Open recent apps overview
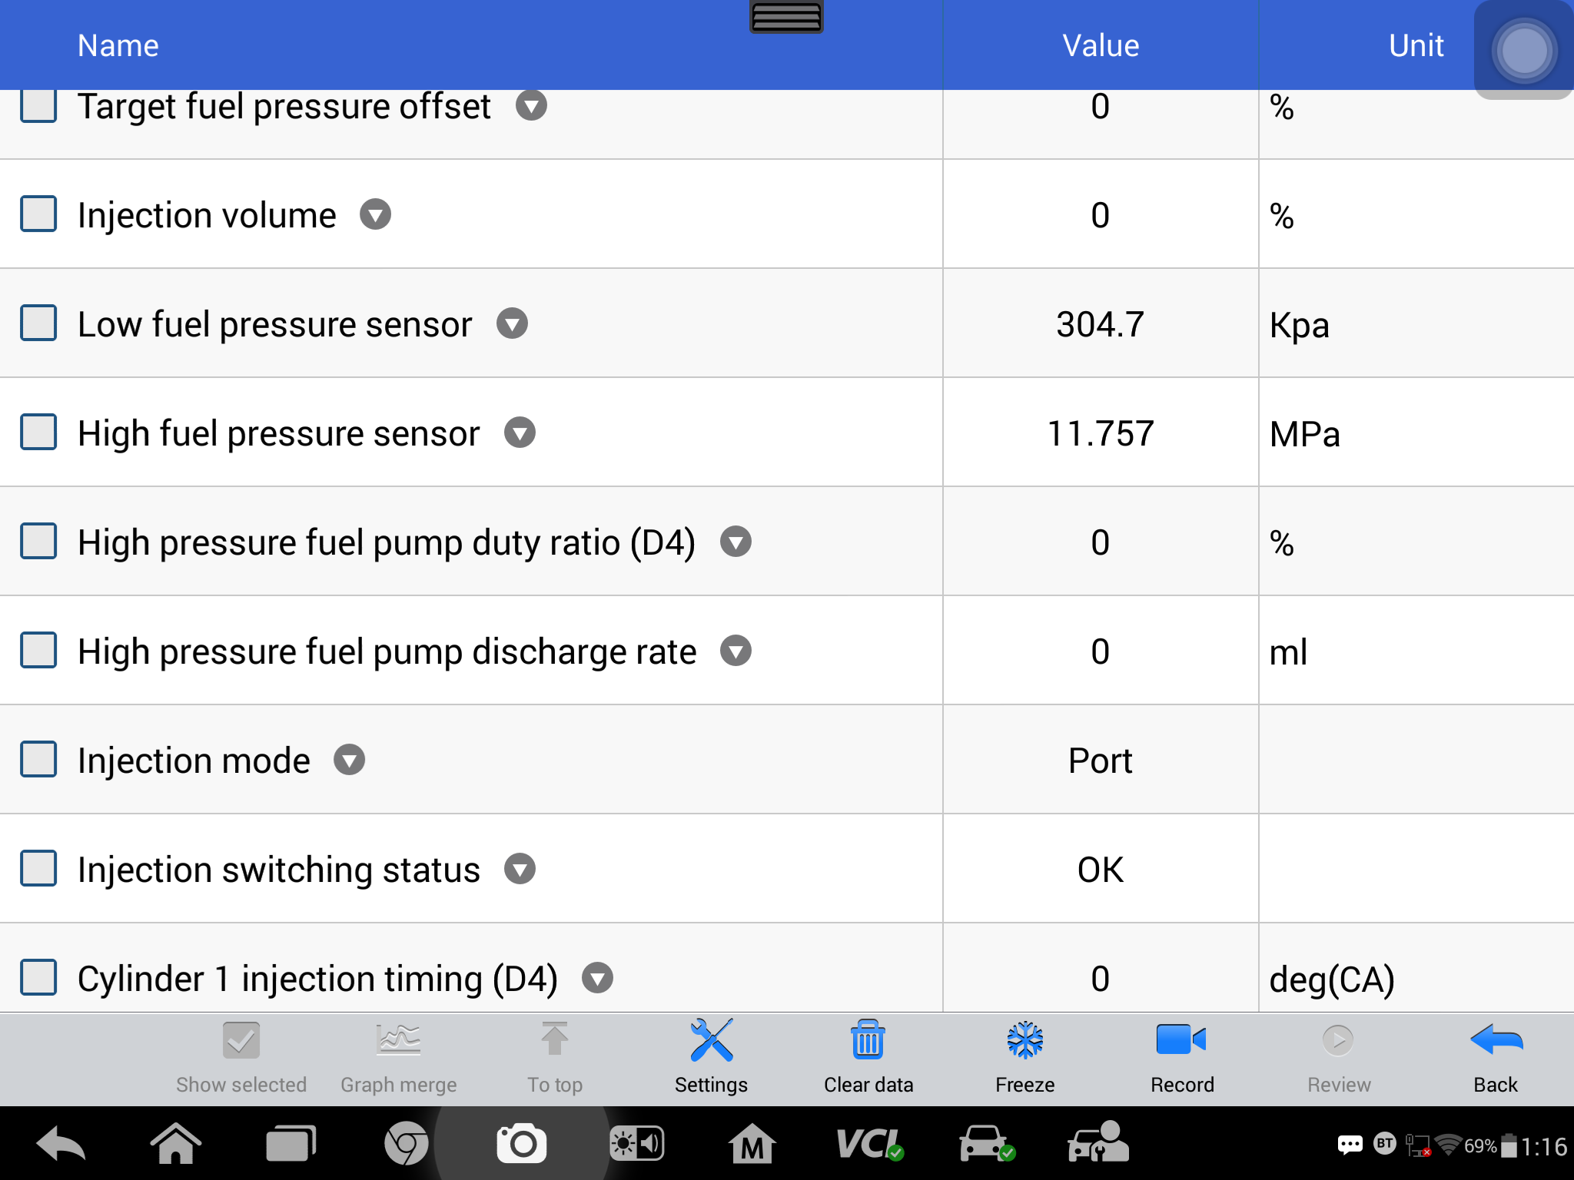1574x1180 pixels. coord(291,1145)
